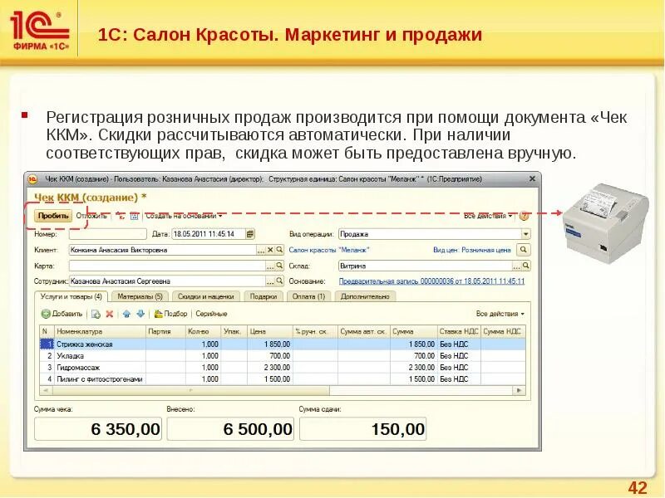The image size is (665, 498).
Task: Click the Дата field with 18.05.2011
Action: pyautogui.click(x=209, y=234)
